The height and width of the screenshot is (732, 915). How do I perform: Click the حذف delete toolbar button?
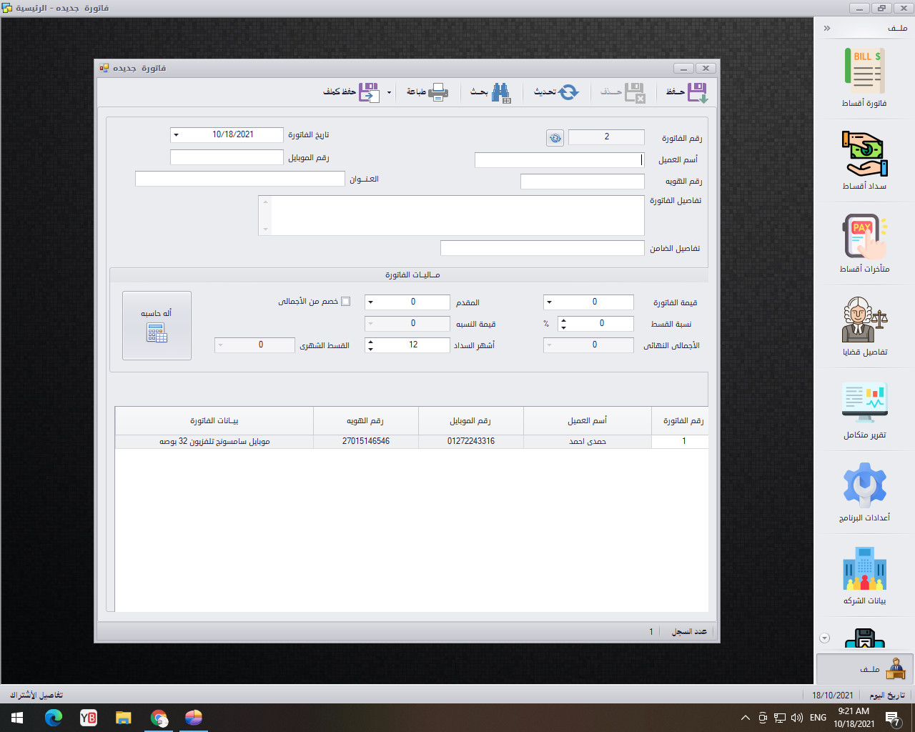pos(623,92)
